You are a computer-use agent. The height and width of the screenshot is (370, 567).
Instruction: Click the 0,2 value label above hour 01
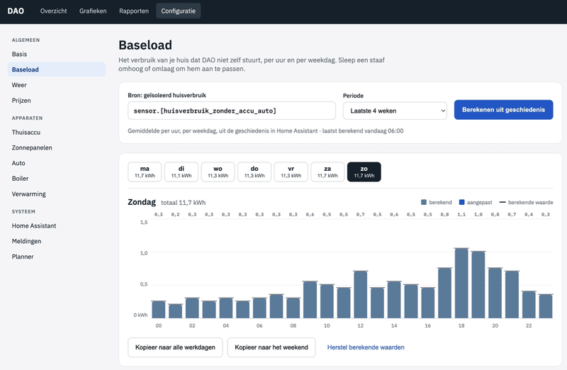[x=175, y=215]
